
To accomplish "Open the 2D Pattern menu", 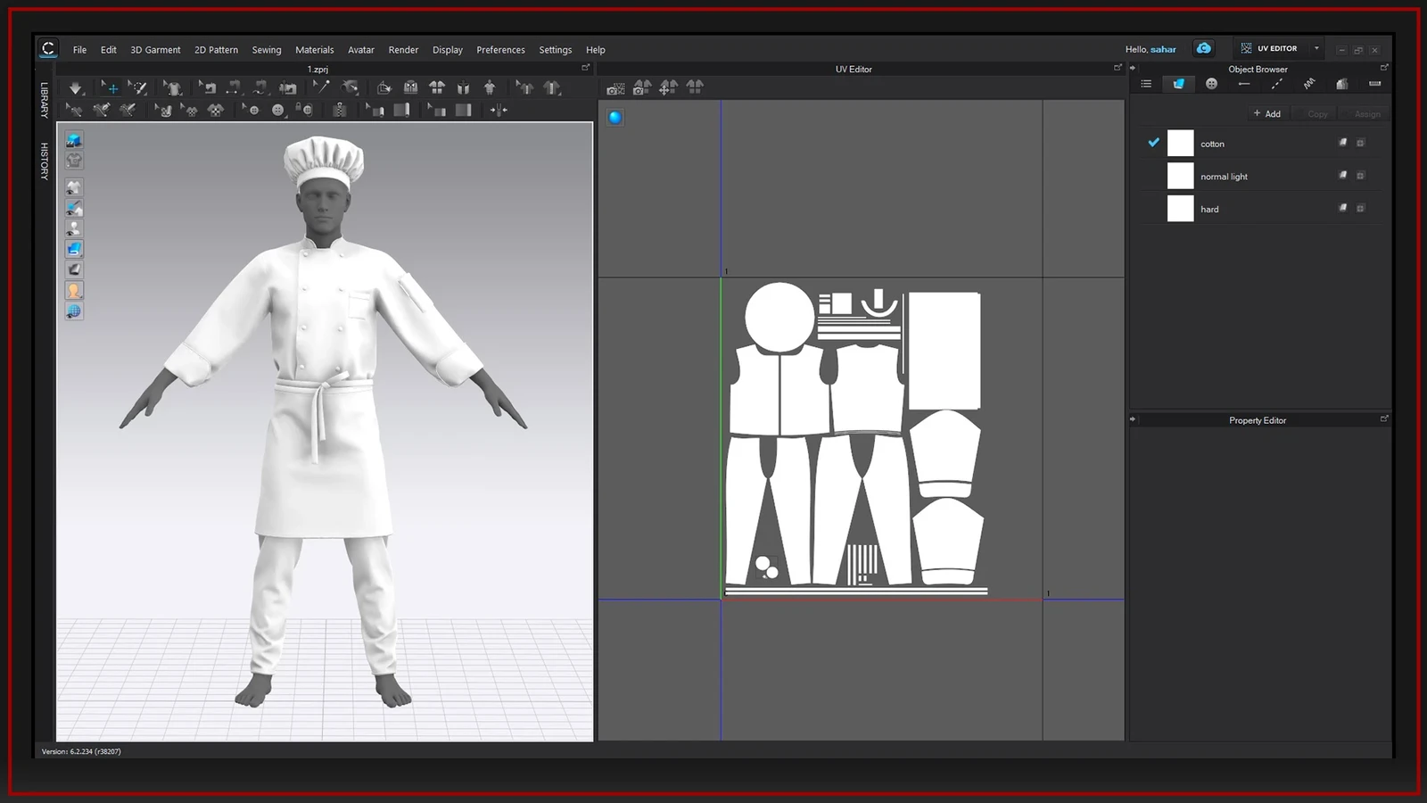I will pos(216,50).
